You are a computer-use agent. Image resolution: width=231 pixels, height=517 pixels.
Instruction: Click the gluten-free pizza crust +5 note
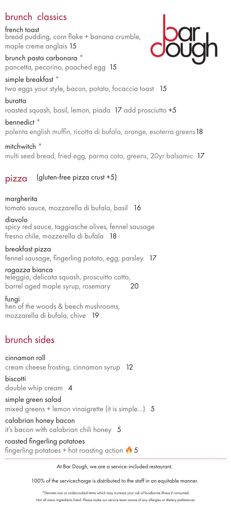click(x=77, y=177)
